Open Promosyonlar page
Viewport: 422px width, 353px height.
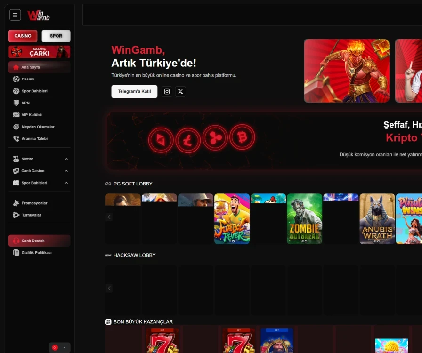pos(39,203)
